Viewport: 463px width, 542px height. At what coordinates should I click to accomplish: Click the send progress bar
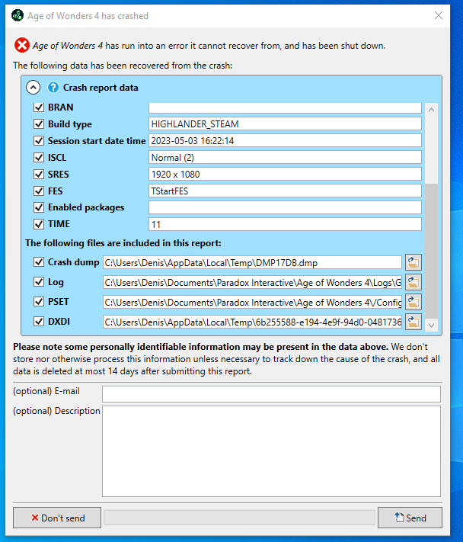click(x=240, y=518)
